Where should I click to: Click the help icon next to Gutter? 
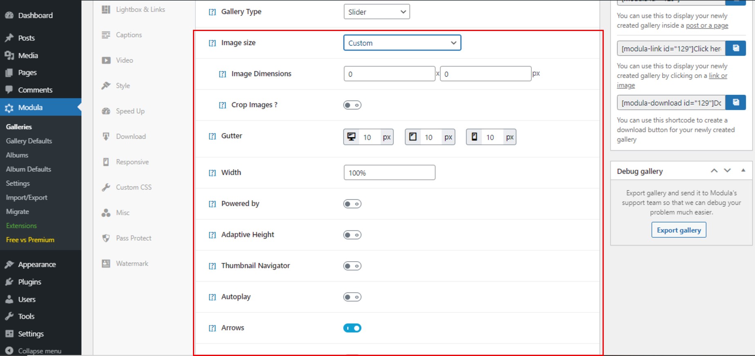[212, 136]
